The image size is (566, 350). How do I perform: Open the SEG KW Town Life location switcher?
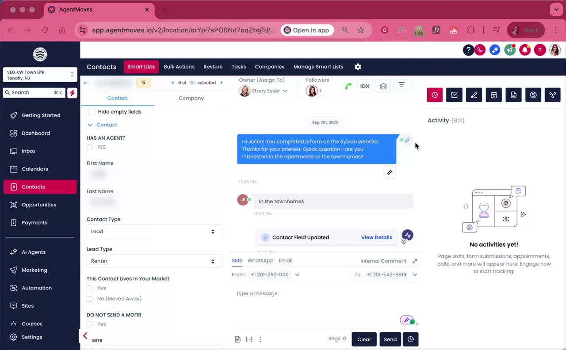point(40,75)
